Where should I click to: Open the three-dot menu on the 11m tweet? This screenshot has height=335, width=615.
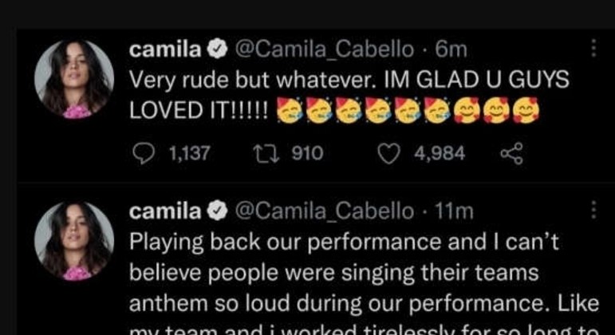(x=593, y=210)
